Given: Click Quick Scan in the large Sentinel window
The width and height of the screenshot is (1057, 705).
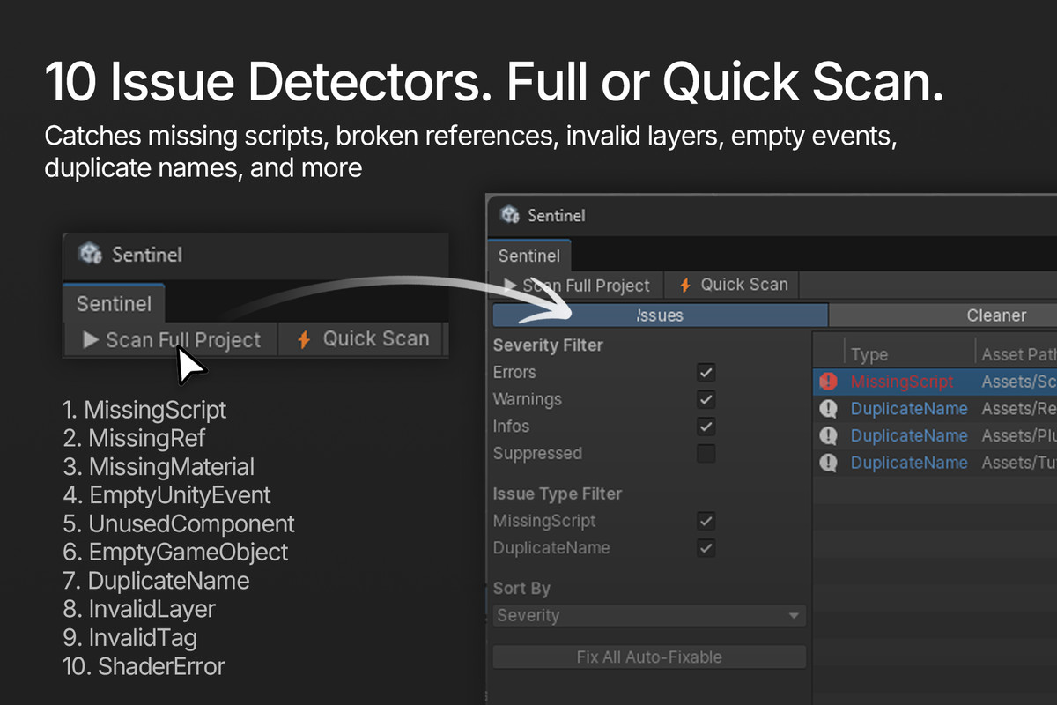Looking at the screenshot, I should (733, 285).
